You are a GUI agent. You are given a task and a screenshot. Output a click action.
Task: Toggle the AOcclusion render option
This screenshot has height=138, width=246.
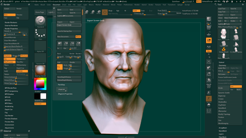tap(24, 56)
